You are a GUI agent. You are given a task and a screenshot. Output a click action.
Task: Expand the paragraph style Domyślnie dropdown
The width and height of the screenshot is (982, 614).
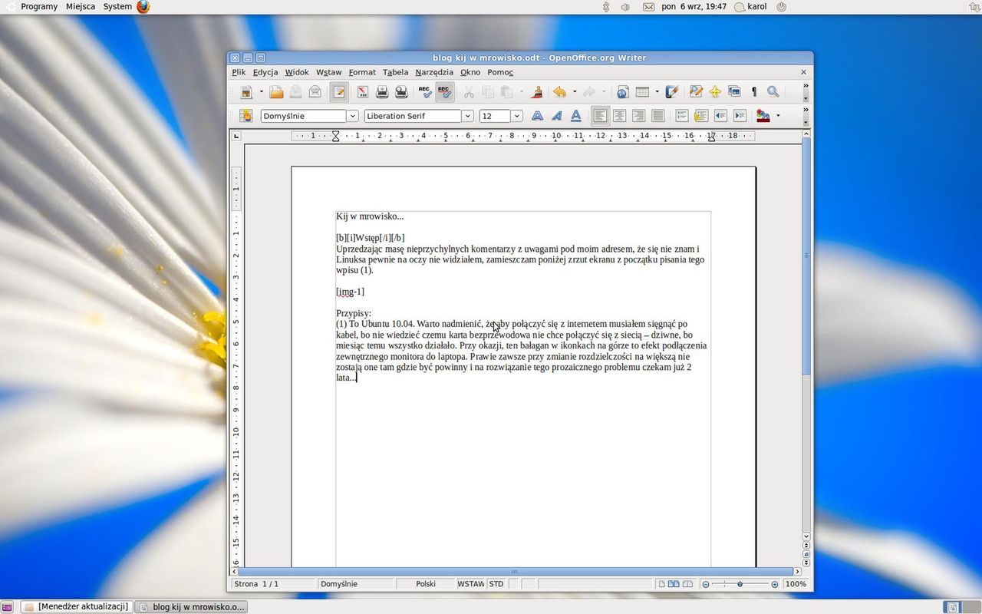(x=353, y=116)
